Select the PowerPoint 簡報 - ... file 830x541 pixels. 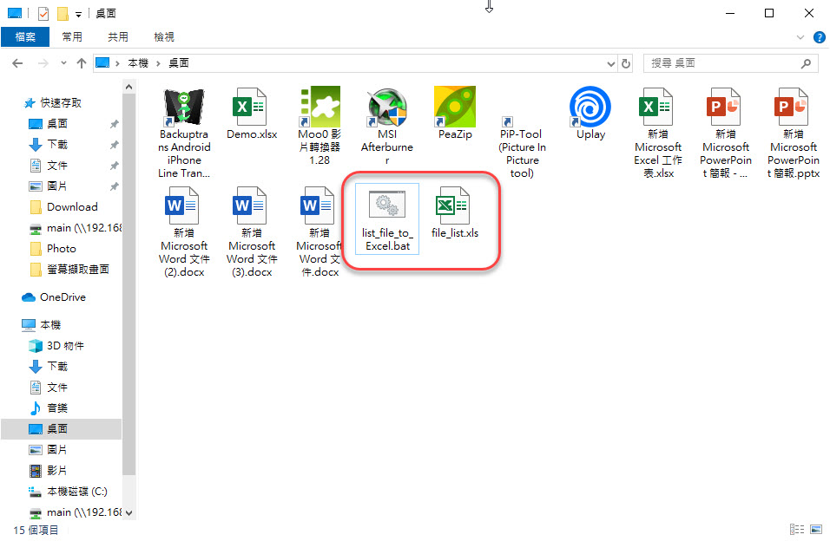[x=726, y=133]
